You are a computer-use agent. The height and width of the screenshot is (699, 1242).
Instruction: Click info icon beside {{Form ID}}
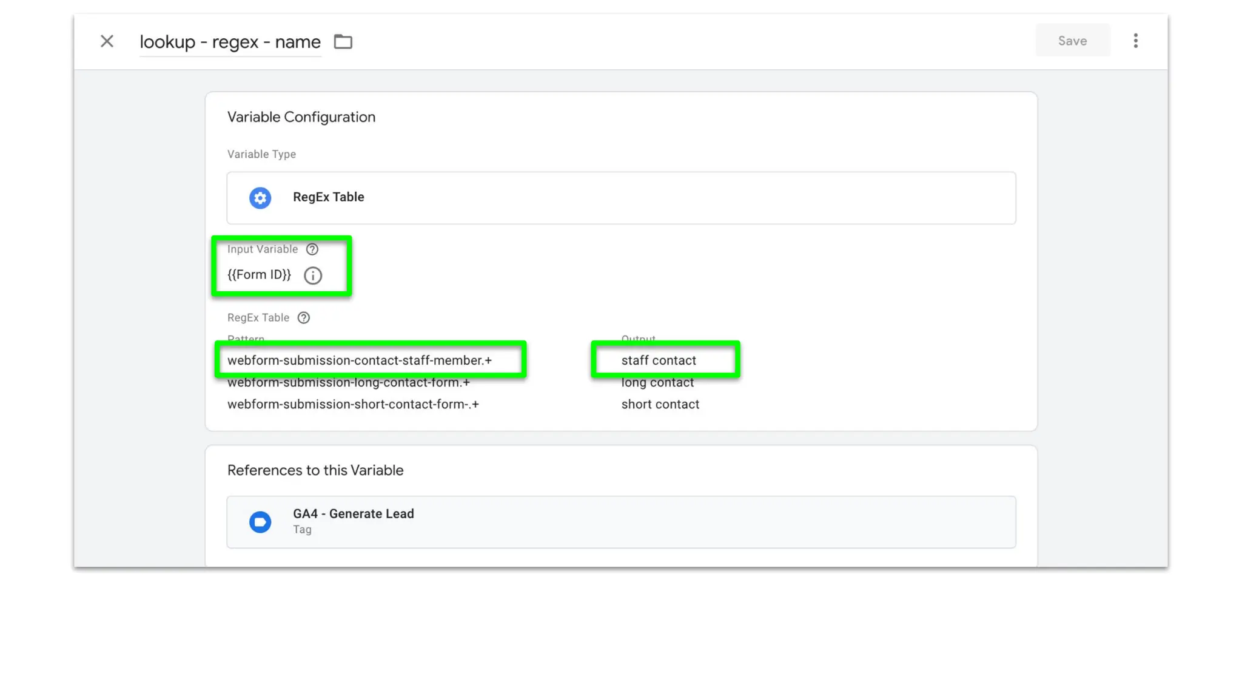pos(313,275)
